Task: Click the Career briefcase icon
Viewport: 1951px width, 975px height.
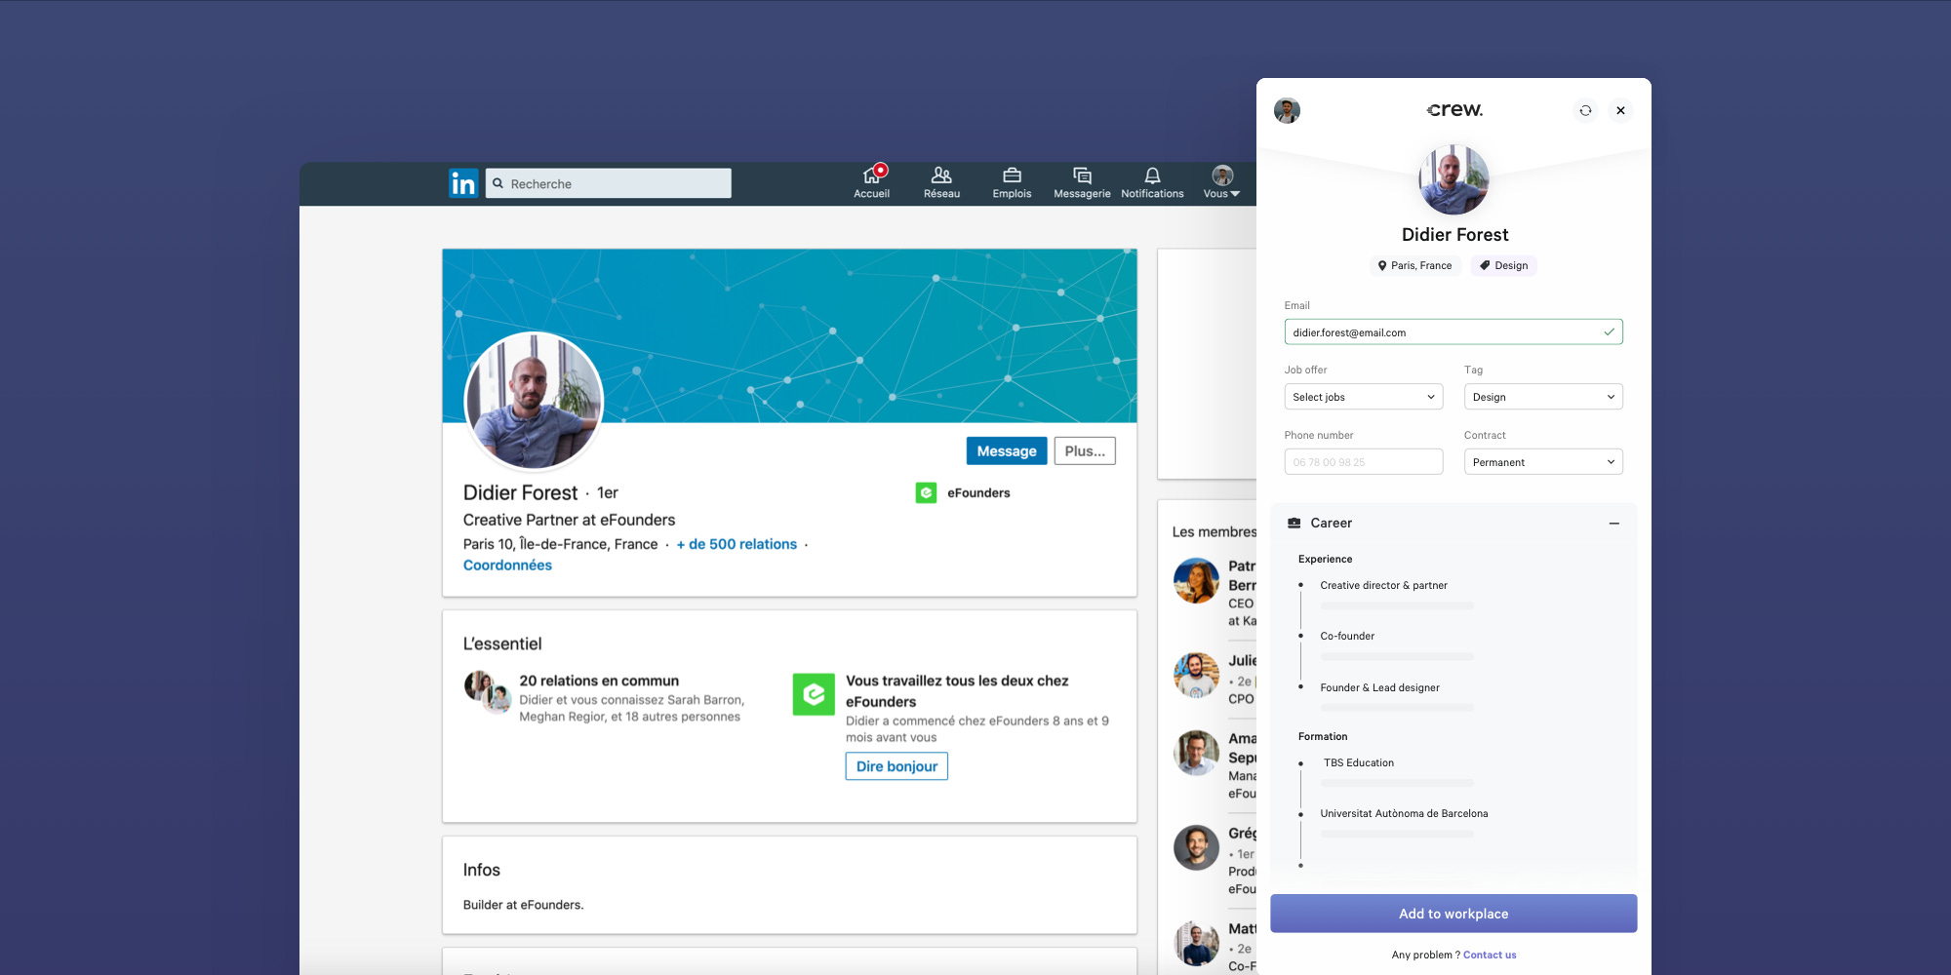Action: point(1294,523)
